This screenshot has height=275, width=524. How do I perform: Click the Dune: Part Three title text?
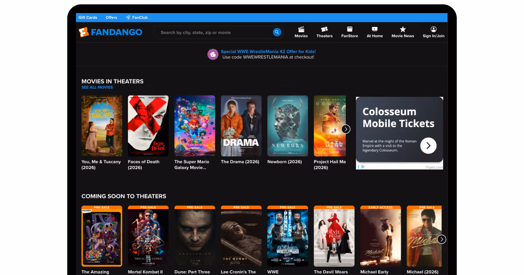[192, 272]
